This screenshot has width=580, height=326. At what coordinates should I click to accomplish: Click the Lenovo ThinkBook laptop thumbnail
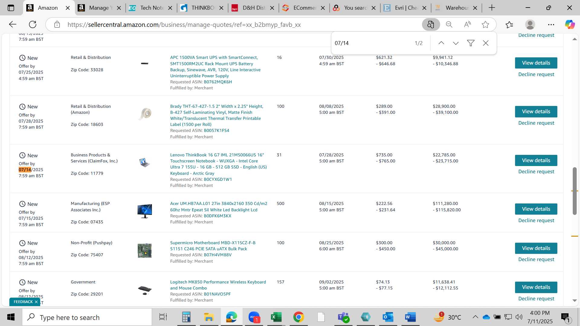(144, 162)
